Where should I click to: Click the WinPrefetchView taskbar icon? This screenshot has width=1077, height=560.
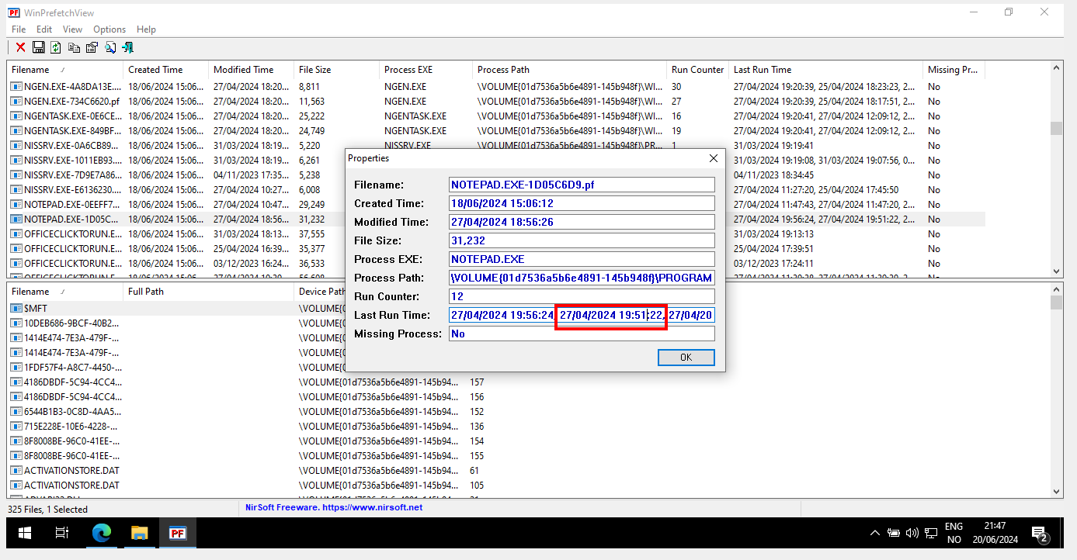(178, 533)
